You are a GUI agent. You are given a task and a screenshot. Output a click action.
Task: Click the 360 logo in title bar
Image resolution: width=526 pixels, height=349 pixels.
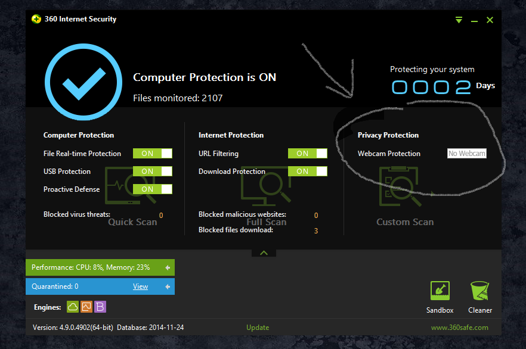[x=36, y=19]
